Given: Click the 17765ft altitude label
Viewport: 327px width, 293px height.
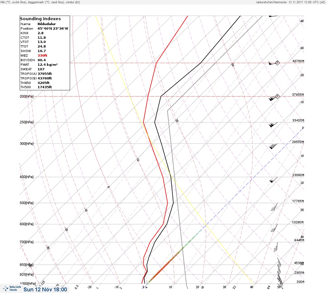Looking at the screenshot, I should [x=298, y=201].
